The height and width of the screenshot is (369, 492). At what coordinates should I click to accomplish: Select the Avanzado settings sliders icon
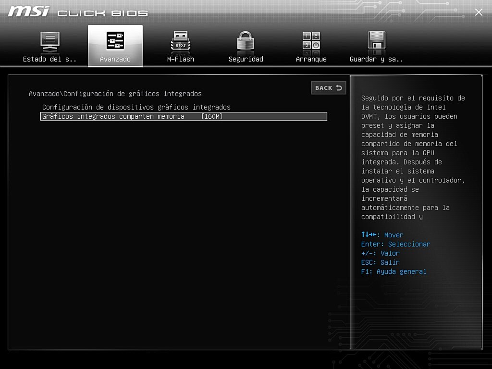(x=115, y=40)
